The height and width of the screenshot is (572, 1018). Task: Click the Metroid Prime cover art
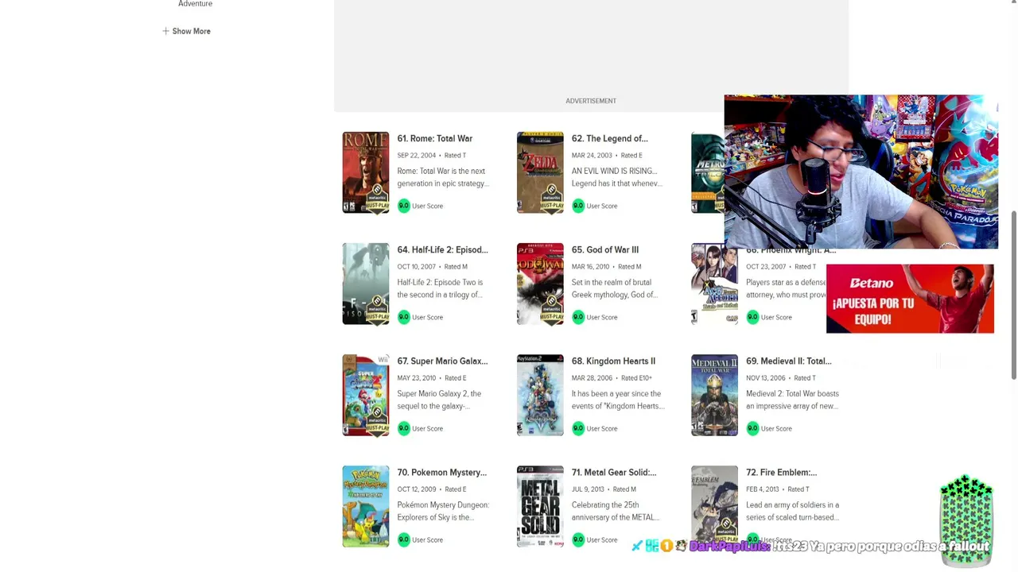pos(708,172)
